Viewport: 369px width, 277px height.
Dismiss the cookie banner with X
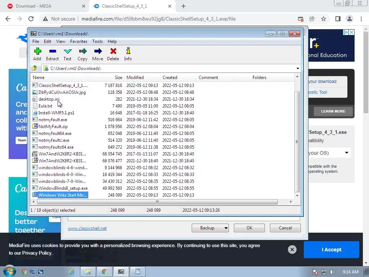(292, 250)
